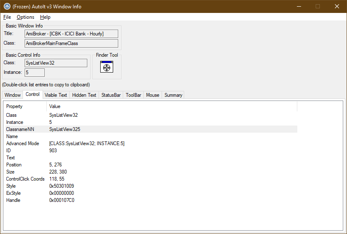The image size is (347, 234).
Task: Click the handle value 0x000107C0
Action: (62, 200)
